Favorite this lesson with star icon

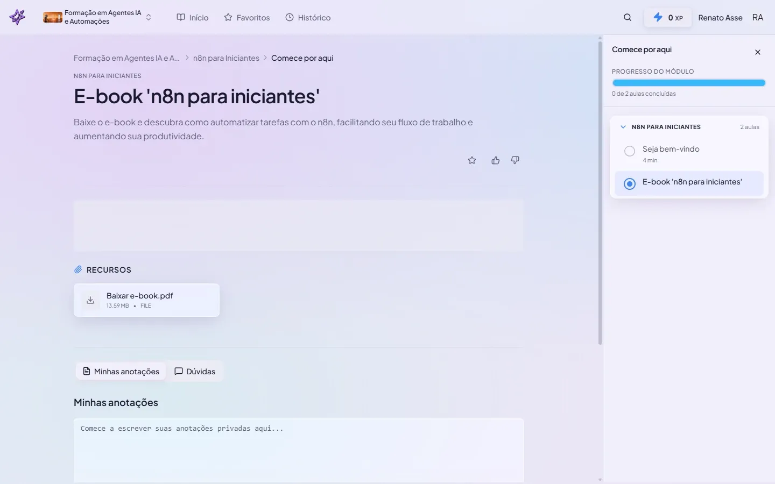[472, 160]
